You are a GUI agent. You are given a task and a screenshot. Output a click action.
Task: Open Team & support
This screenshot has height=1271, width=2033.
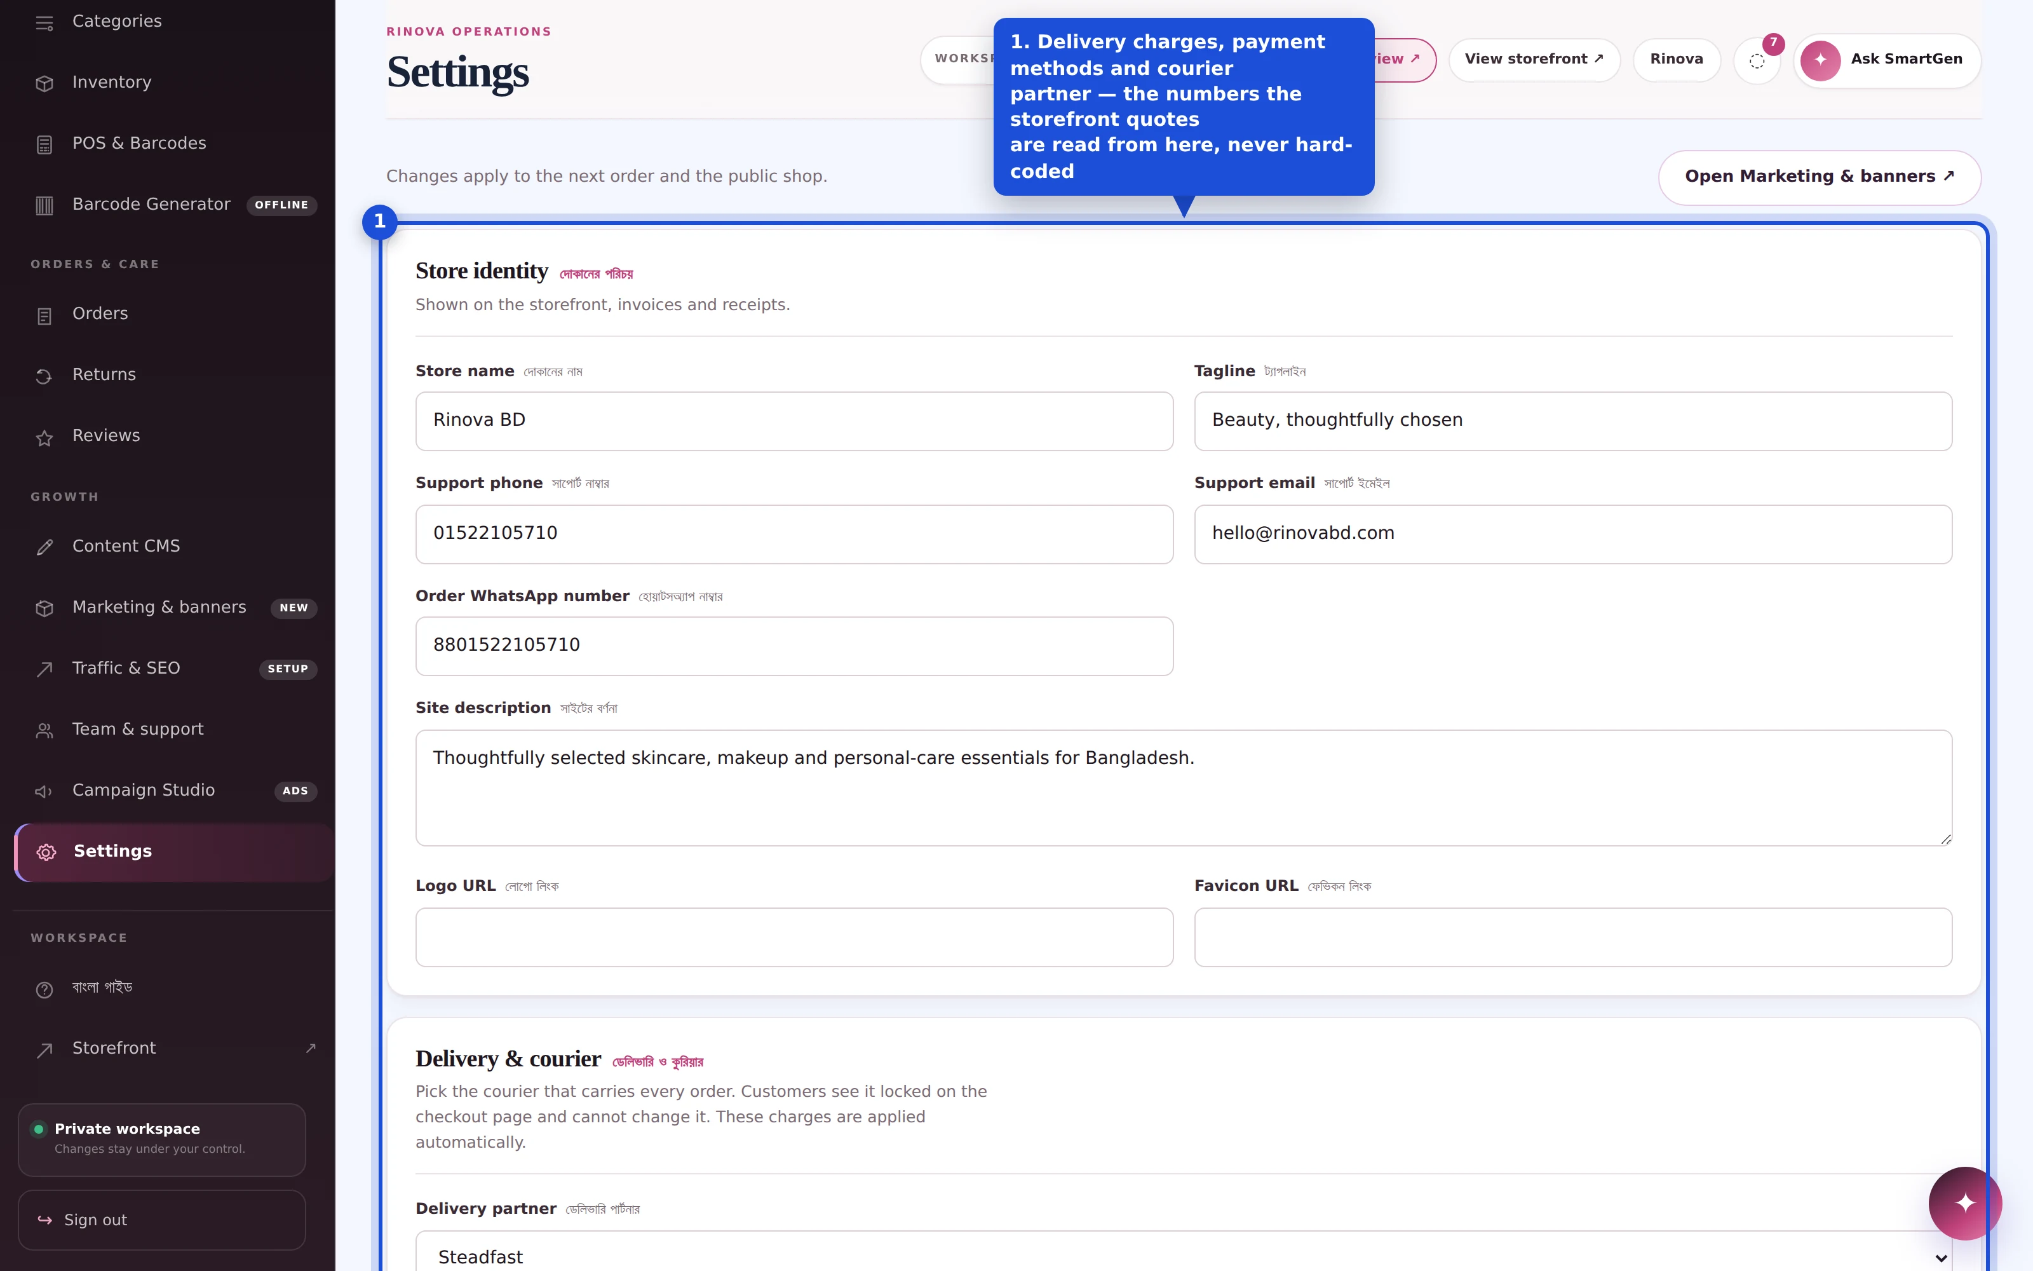[x=174, y=729]
